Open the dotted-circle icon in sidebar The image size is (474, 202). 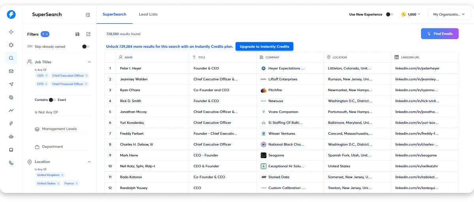[x=11, y=45]
